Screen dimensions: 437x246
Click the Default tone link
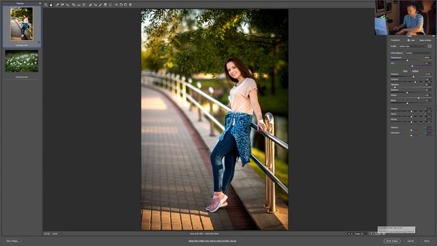pyautogui.click(x=415, y=71)
